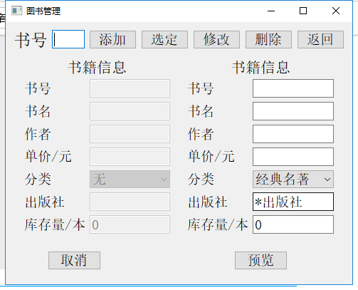The image size is (358, 290).
Task: Click the 修改 button
Action: [216, 39]
